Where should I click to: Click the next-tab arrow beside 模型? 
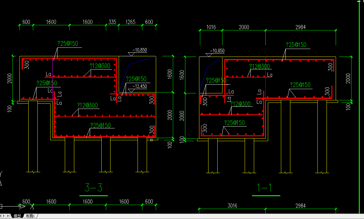(x=4, y=216)
